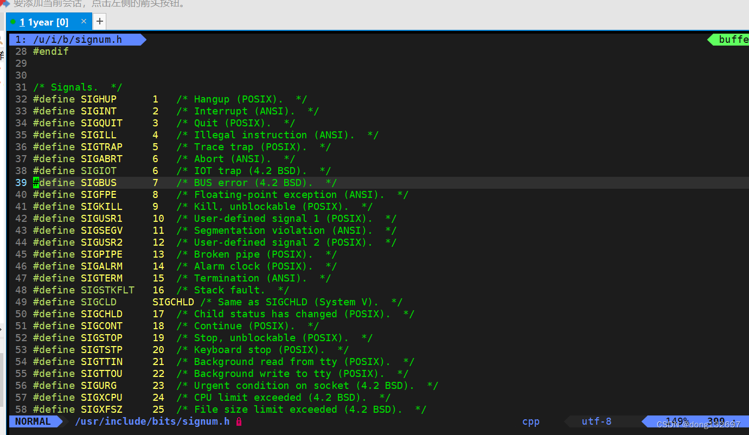The width and height of the screenshot is (749, 435).
Task: Click the SIGUSR1 macro name
Action: tap(102, 219)
